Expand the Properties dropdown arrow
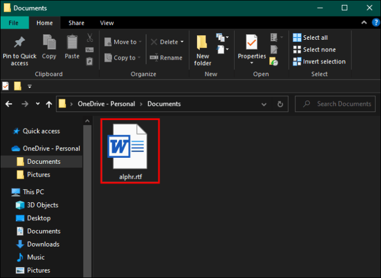This screenshot has height=278, width=381. (252, 63)
